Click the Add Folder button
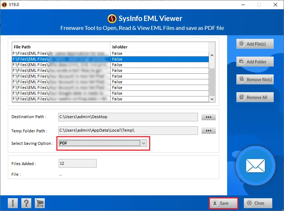The image size is (284, 211). tap(255, 62)
